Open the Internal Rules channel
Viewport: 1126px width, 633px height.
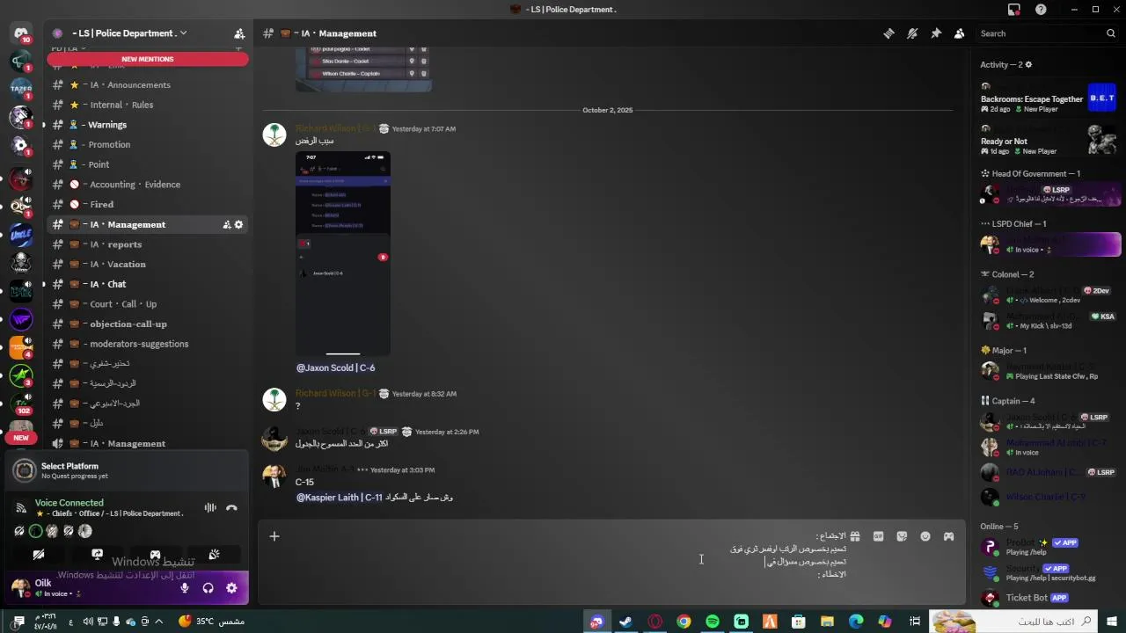tap(148, 105)
